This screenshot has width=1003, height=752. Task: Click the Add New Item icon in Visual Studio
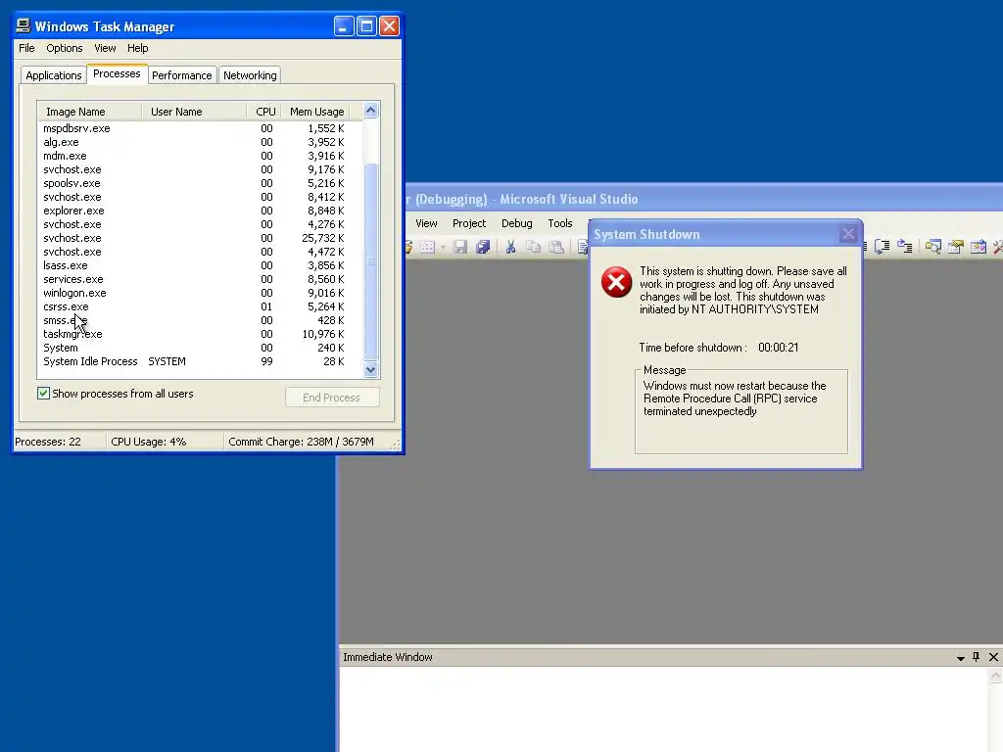[427, 247]
